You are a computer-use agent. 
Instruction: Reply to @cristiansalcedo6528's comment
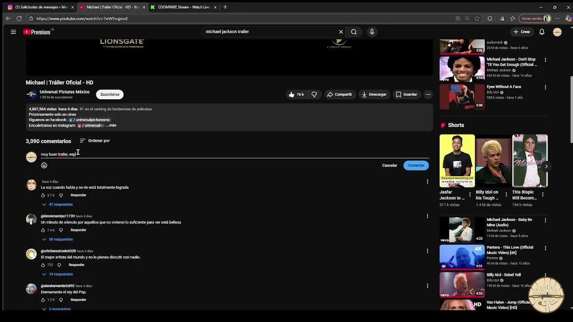coord(77,265)
